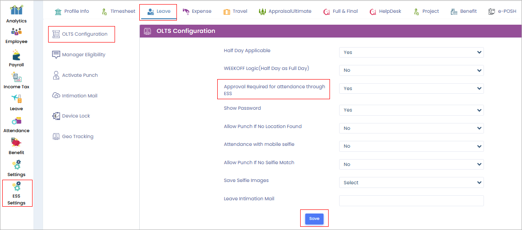Open the Save Selfie Images dropdown
The width and height of the screenshot is (522, 230).
(x=411, y=182)
